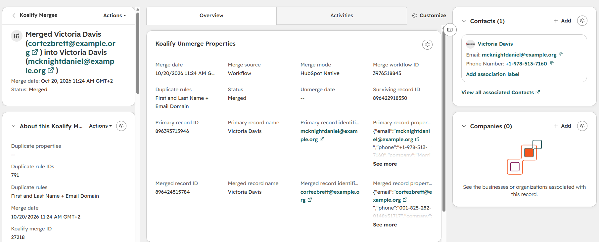Viewport: 599px width, 242px height.
Task: Click the Merged record name Victoria Davis
Action: coord(245,192)
